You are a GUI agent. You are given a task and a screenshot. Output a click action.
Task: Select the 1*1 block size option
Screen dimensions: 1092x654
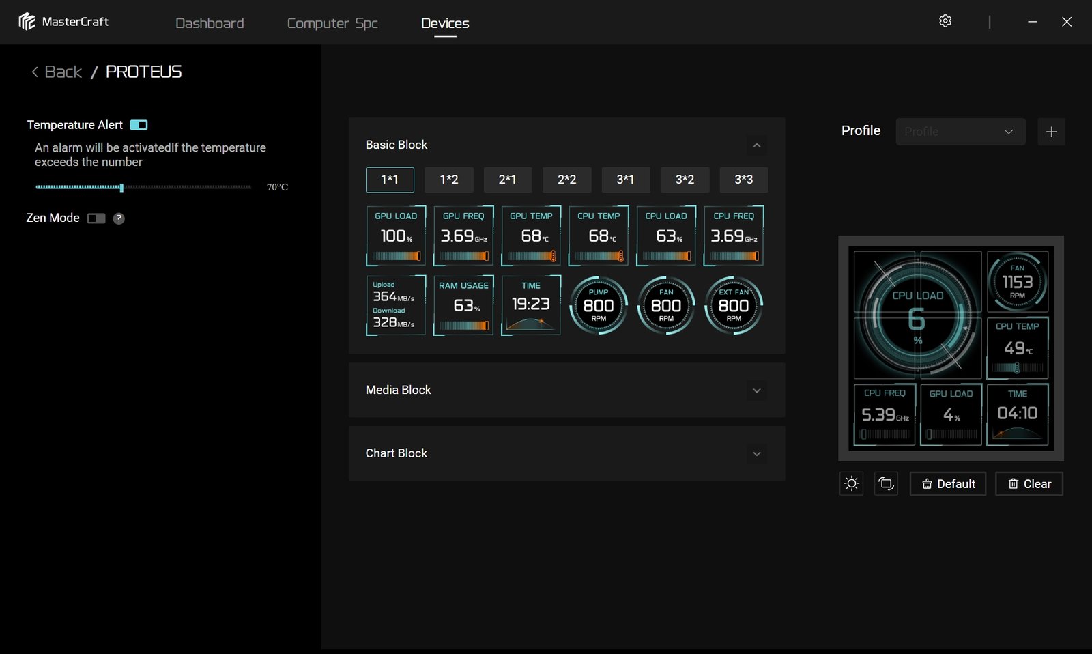pos(390,180)
